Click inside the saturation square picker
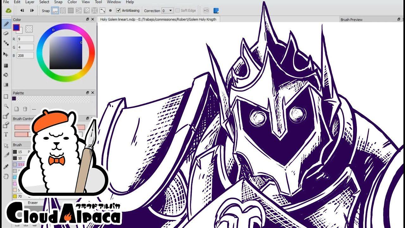 click(66, 53)
